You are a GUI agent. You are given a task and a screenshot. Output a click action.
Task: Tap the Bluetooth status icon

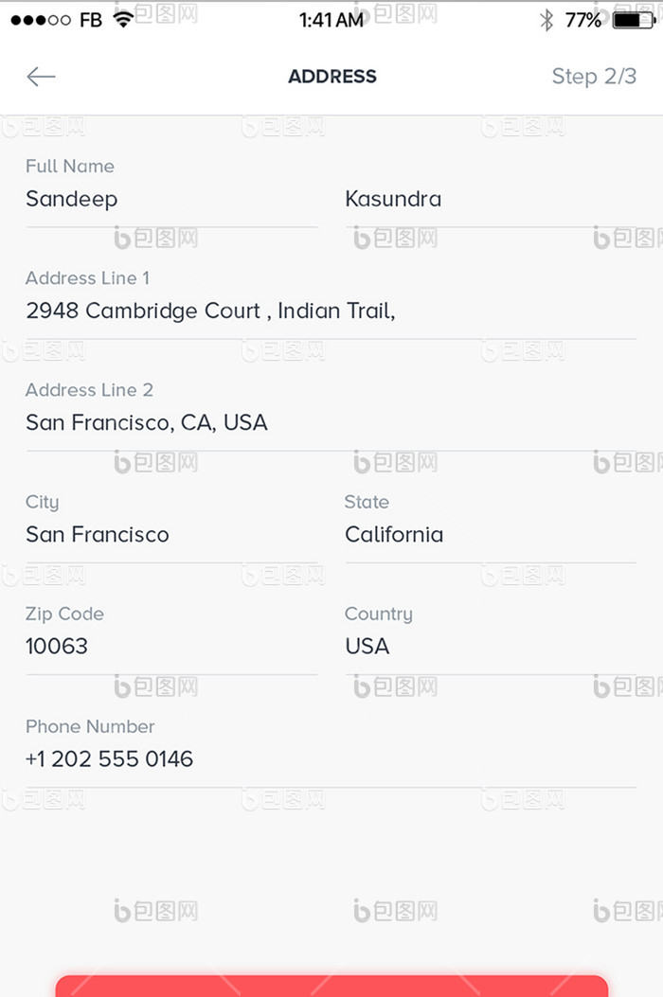click(546, 20)
